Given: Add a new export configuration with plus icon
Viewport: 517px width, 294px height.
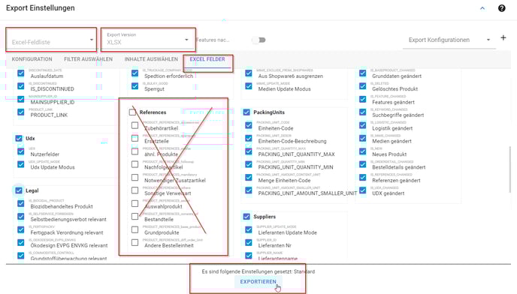Looking at the screenshot, I should pyautogui.click(x=503, y=37).
